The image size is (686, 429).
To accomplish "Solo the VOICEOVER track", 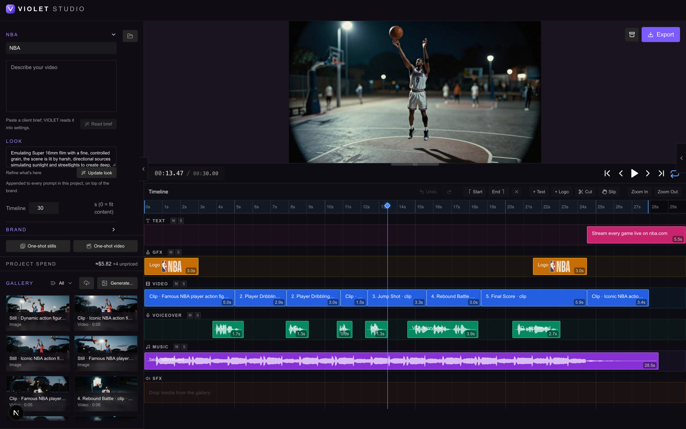I will pos(198,315).
